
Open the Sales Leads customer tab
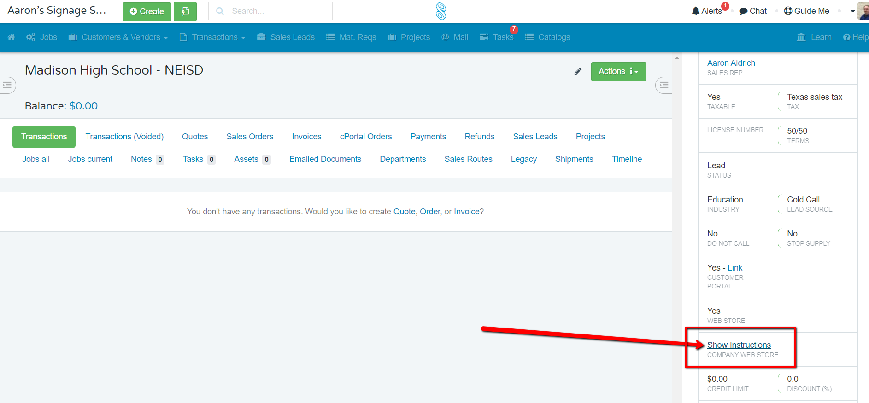coord(535,137)
